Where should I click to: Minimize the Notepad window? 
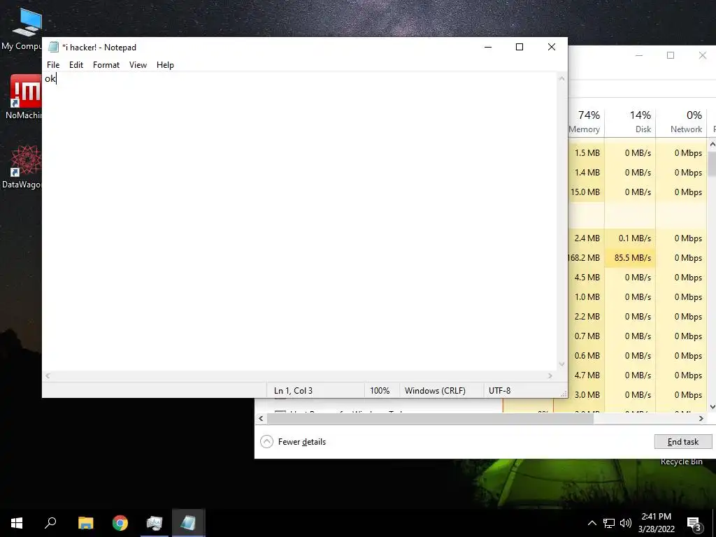click(488, 47)
